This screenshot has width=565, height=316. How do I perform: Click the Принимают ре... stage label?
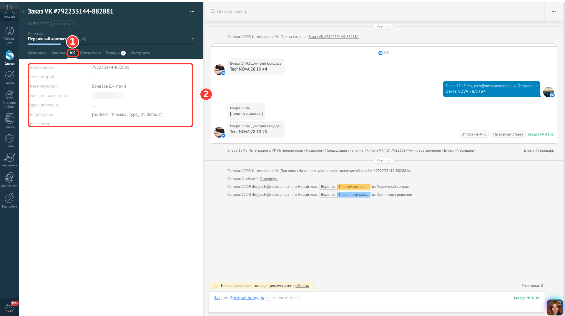(x=353, y=187)
